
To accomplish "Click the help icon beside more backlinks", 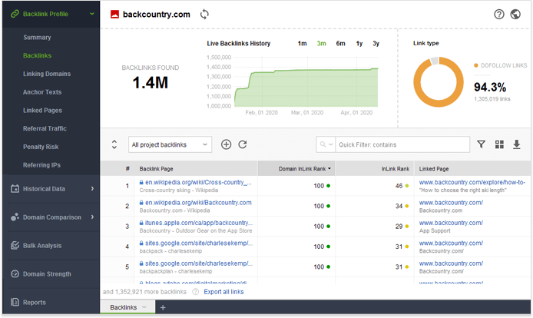I will tap(195, 292).
